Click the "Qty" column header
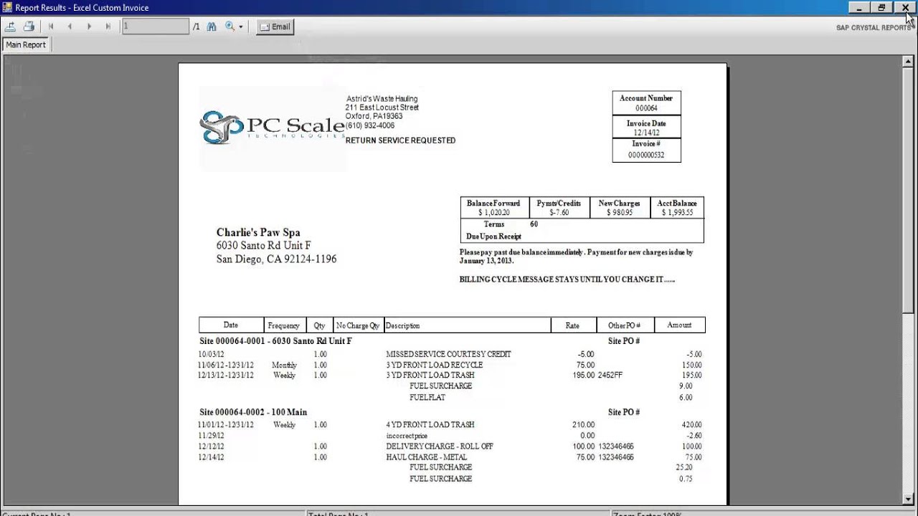 pyautogui.click(x=319, y=325)
